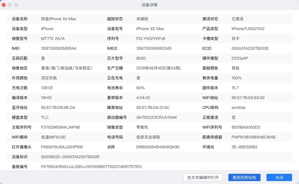Click the 蜂窝地址 label
The image size is (299, 184).
(x=115, y=108)
